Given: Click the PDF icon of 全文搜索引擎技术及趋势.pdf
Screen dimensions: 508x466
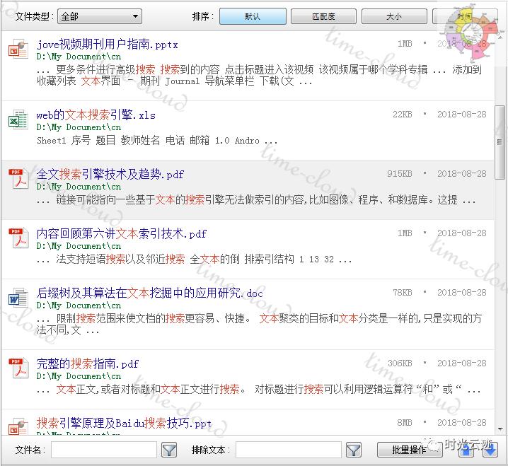Looking at the screenshot, I should (x=18, y=179).
